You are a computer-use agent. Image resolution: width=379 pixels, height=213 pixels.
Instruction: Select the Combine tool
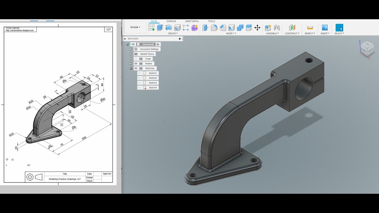point(240,28)
